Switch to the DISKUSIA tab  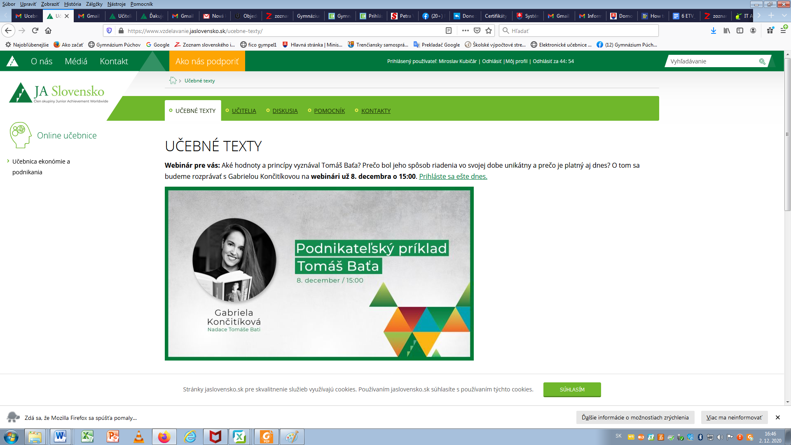[x=285, y=110]
